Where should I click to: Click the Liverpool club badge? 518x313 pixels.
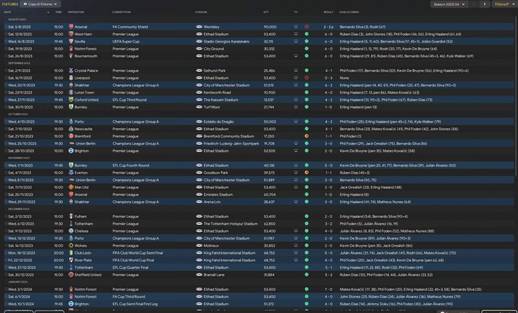71,78
